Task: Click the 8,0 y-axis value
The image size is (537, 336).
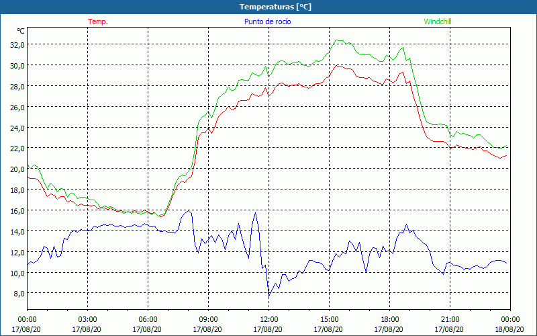Action: 19,294
